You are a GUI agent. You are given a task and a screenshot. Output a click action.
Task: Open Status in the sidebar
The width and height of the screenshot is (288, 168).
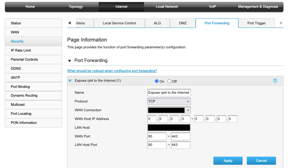[33, 23]
